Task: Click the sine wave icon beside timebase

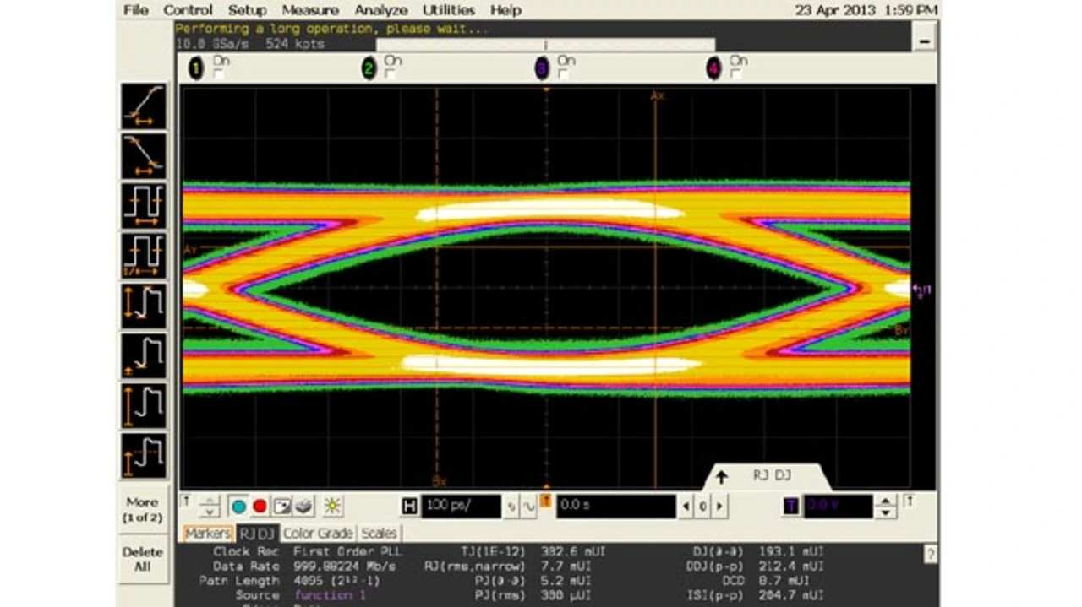Action: point(529,507)
